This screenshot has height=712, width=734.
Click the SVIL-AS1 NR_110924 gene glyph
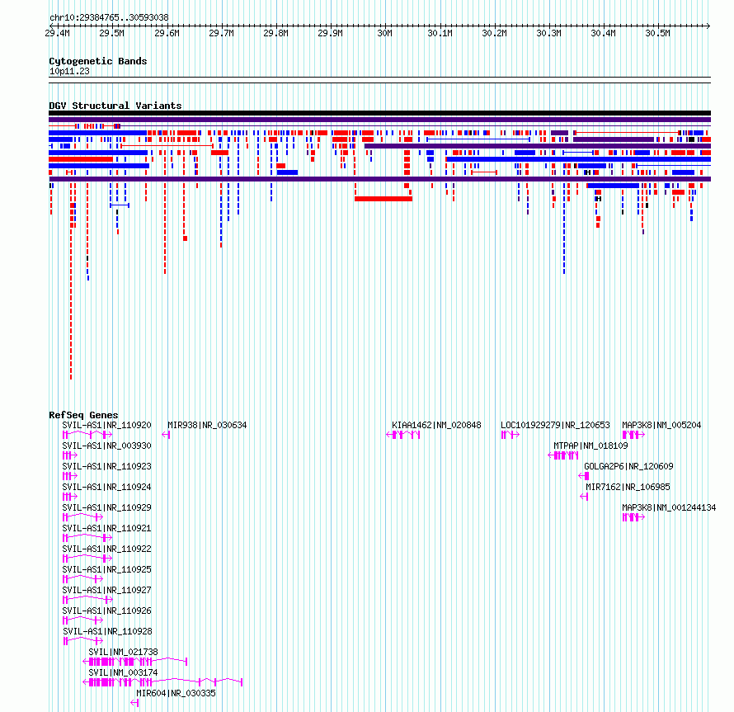click(x=70, y=497)
